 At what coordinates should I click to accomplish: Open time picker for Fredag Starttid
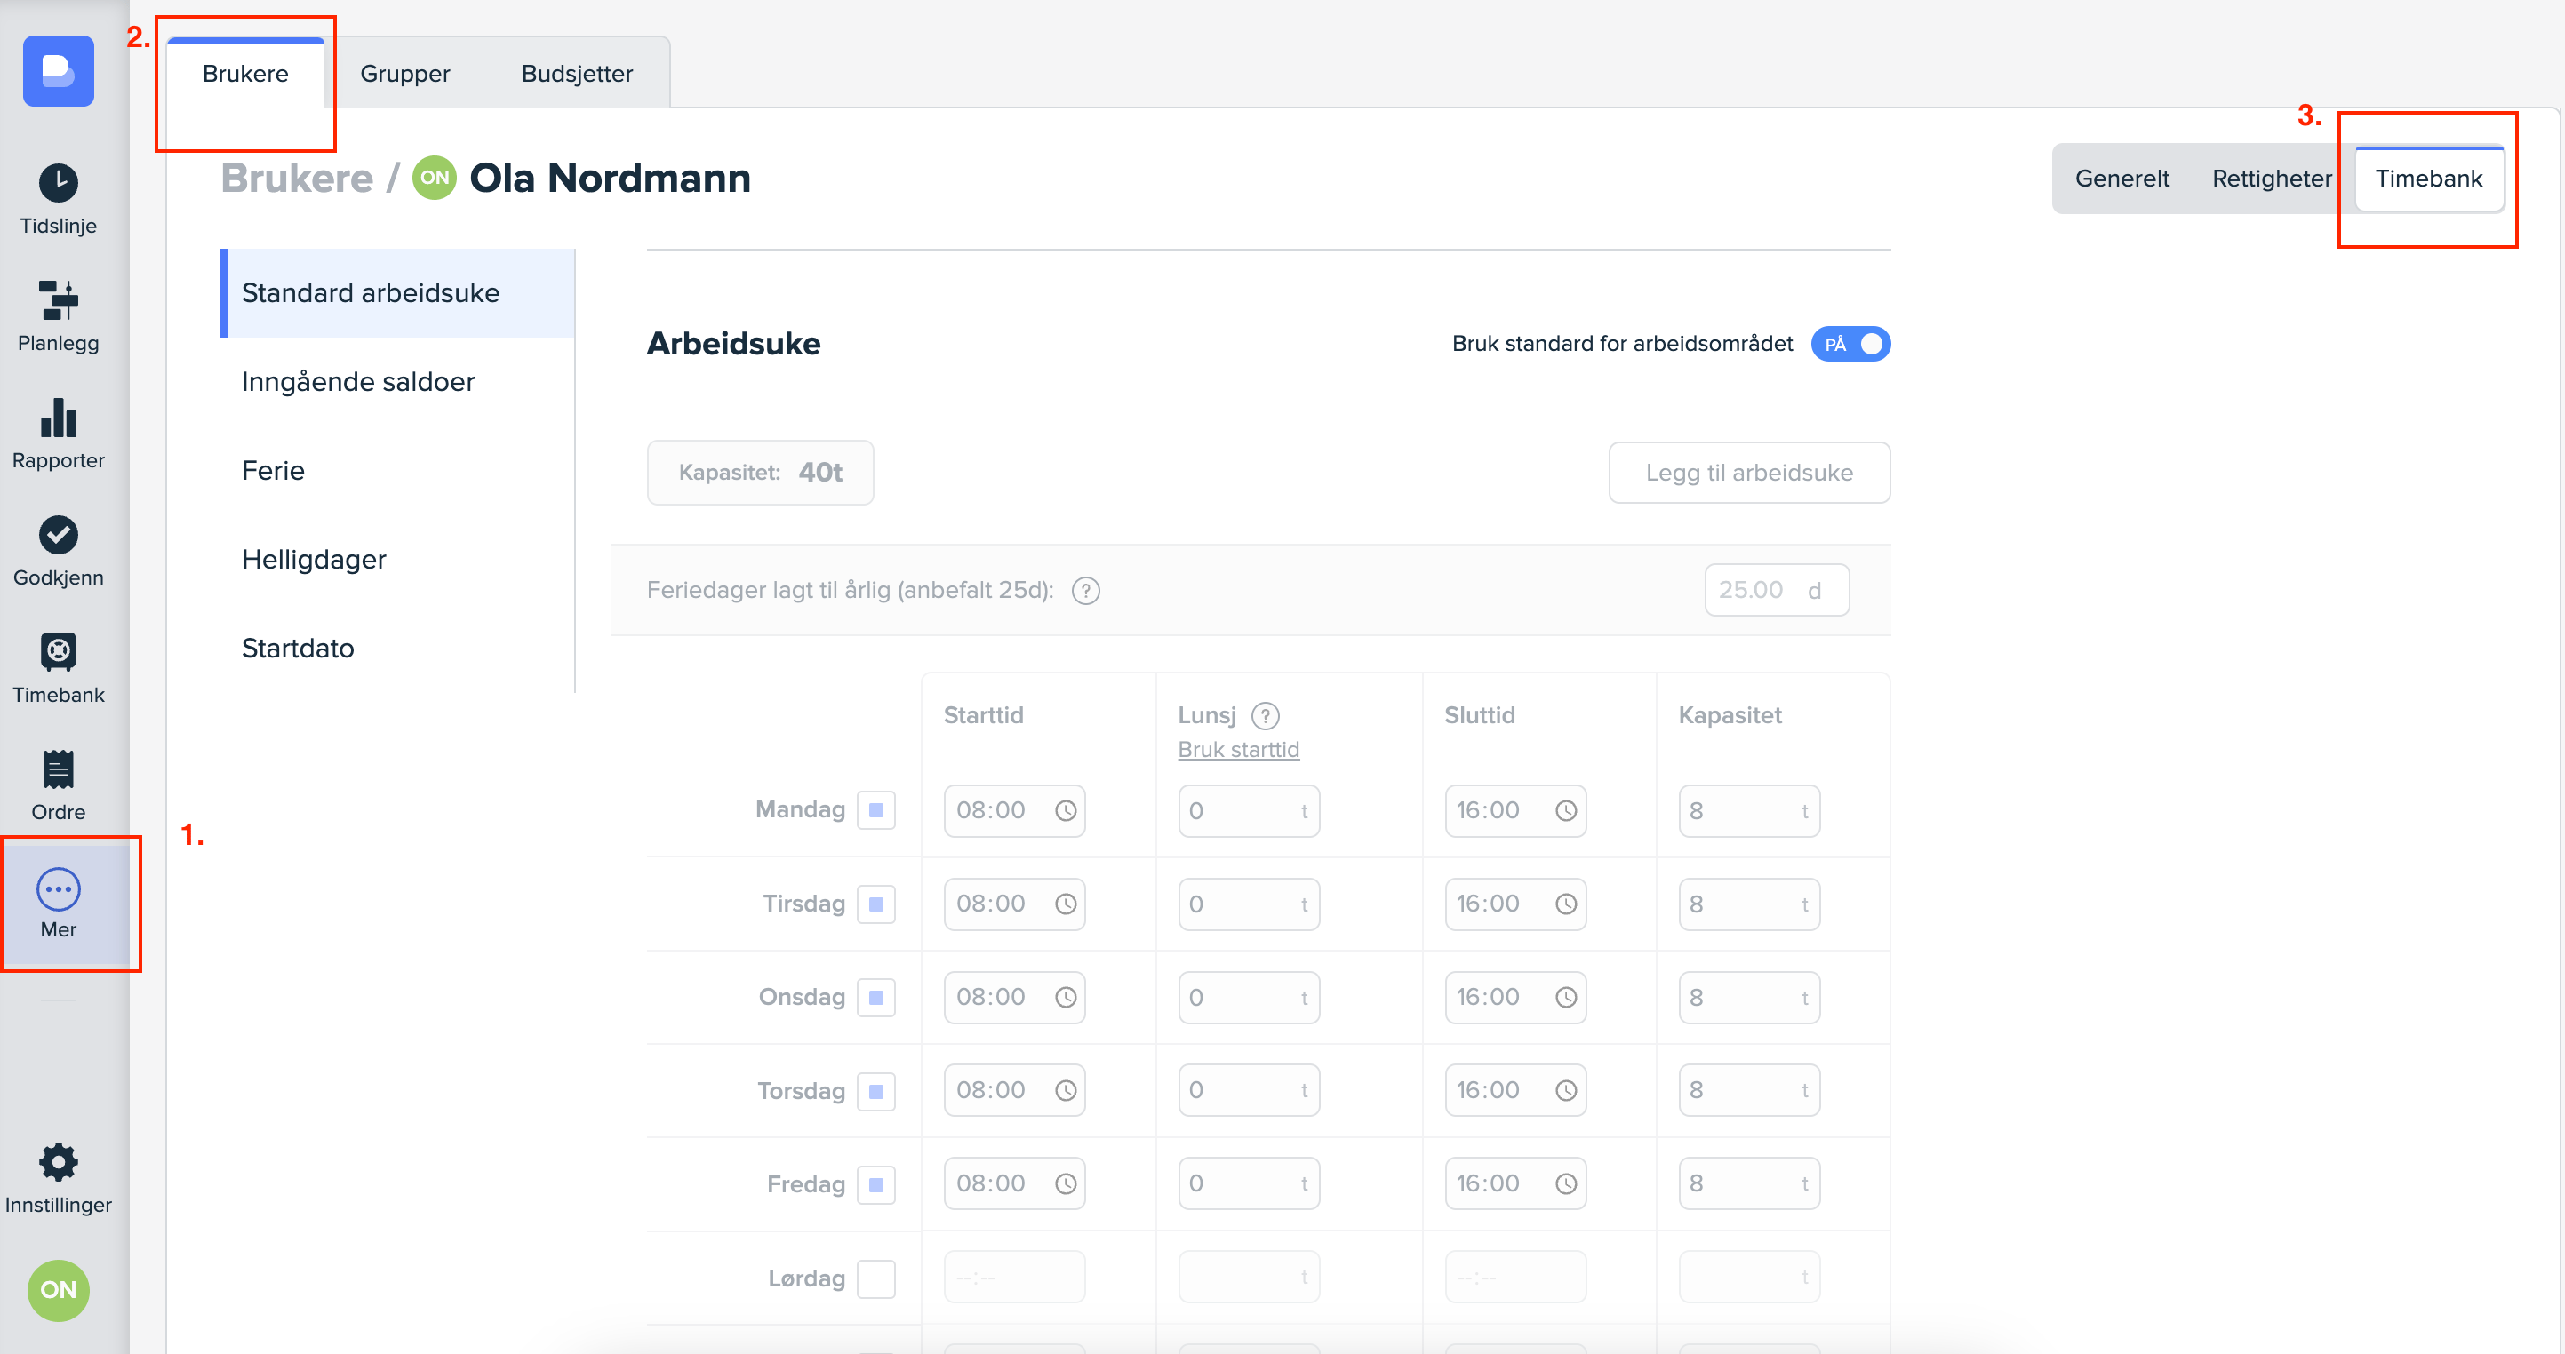[1066, 1183]
